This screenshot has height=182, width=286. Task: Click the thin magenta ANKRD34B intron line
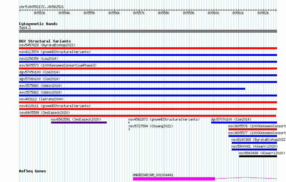[x=246, y=178]
